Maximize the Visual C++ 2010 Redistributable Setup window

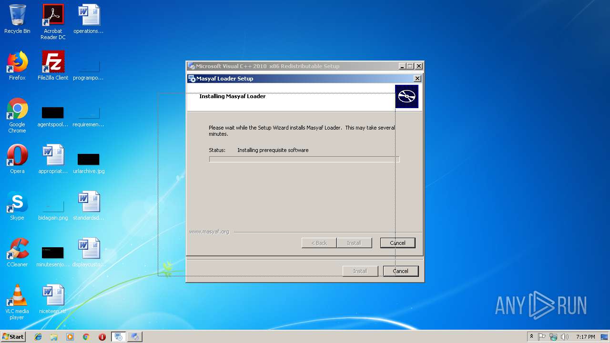tap(410, 66)
